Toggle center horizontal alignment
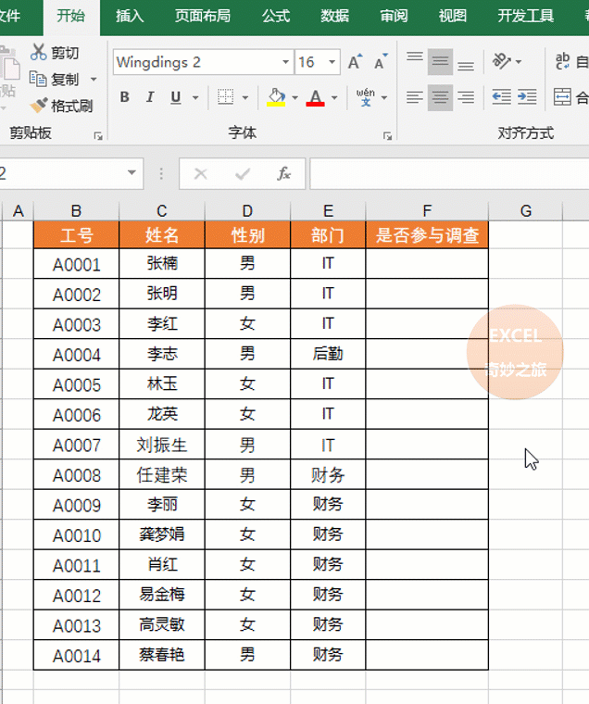The image size is (589, 704). click(x=440, y=97)
